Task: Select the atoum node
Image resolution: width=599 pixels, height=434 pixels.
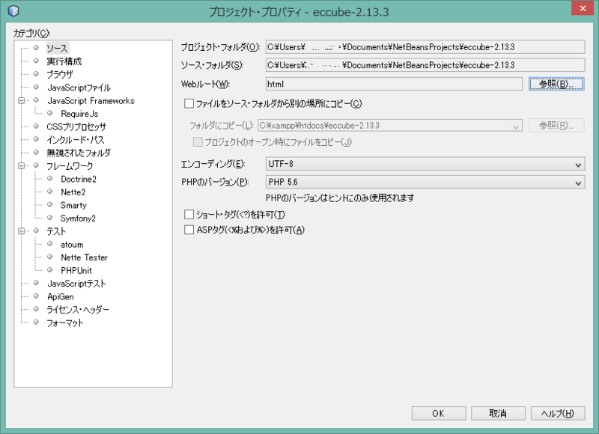Action: pos(71,244)
